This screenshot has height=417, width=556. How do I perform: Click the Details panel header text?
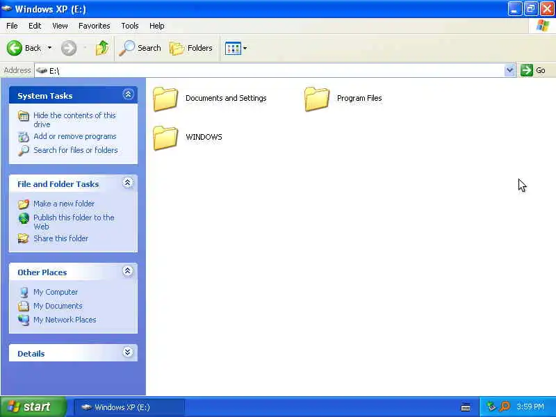[x=31, y=354]
